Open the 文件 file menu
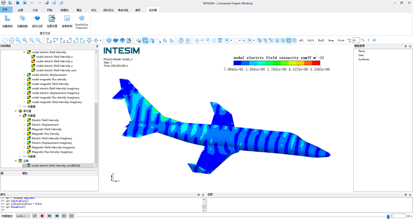Image resolution: width=413 pixels, height=220 pixels. (x=5, y=9)
